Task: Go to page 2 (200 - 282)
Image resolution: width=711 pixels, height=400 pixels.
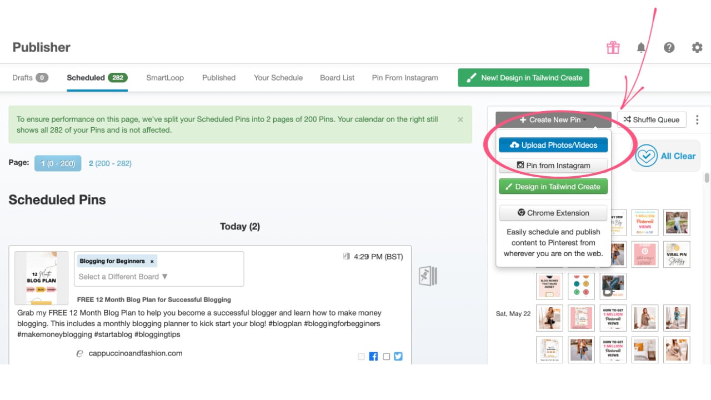Action: point(110,163)
